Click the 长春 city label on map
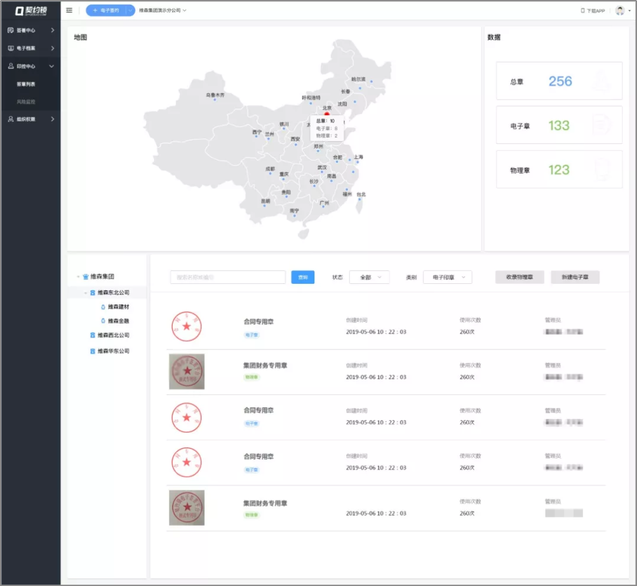637x586 pixels. [x=346, y=92]
